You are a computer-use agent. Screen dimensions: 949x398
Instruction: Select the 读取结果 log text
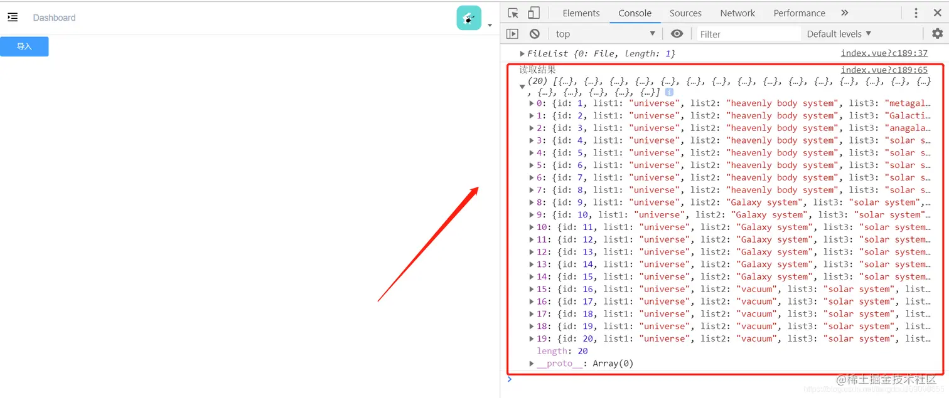(537, 70)
